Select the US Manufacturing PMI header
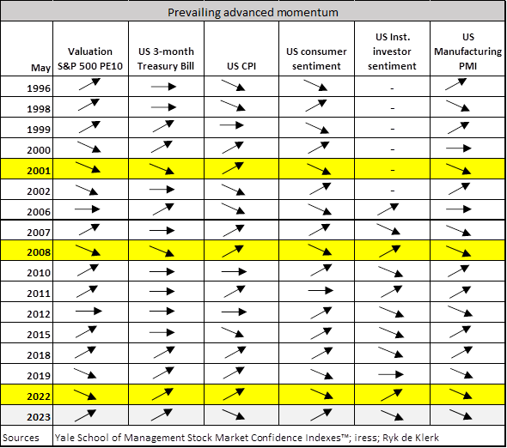 (x=467, y=51)
